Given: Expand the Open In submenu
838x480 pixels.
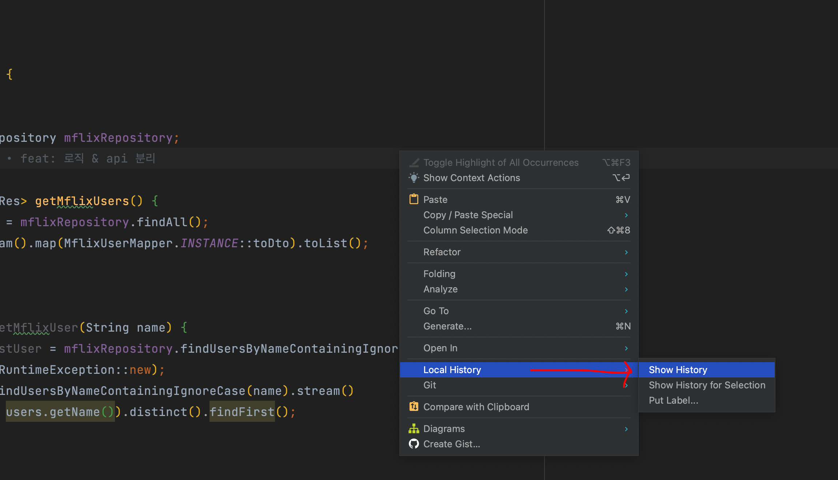Looking at the screenshot, I should pyautogui.click(x=440, y=348).
